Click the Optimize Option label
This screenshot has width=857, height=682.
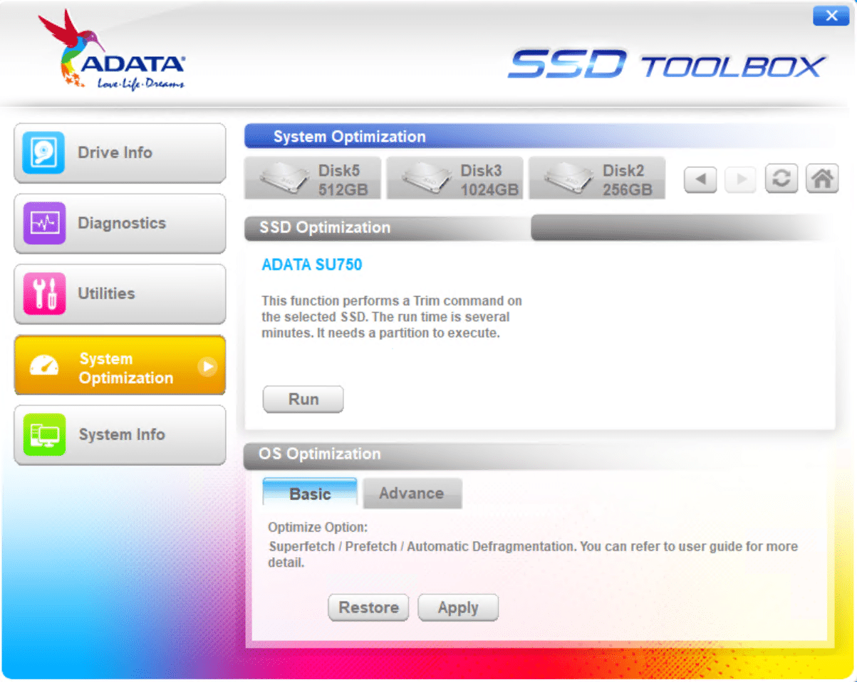pyautogui.click(x=318, y=528)
